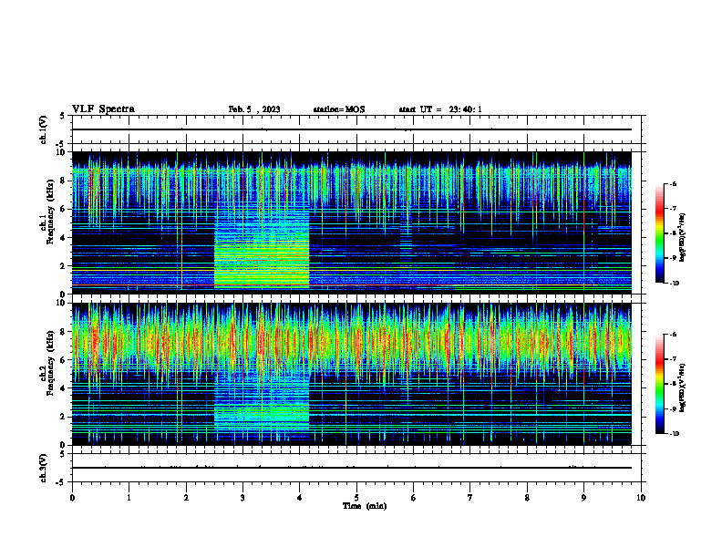722x558 pixels.
Task: Click the "0" tick on the time axis
Action: click(x=72, y=498)
